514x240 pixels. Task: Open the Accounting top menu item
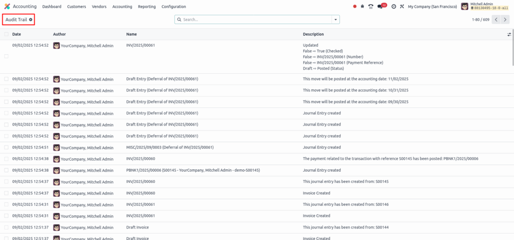(x=122, y=7)
